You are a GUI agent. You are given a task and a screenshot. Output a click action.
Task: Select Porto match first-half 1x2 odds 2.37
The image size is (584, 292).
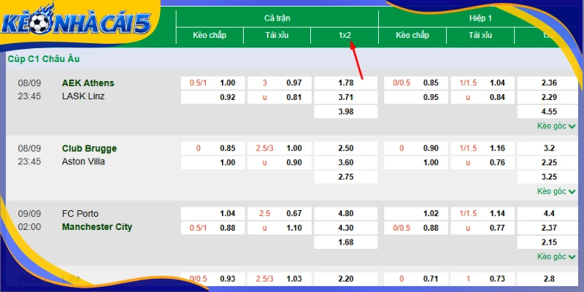[x=549, y=228]
